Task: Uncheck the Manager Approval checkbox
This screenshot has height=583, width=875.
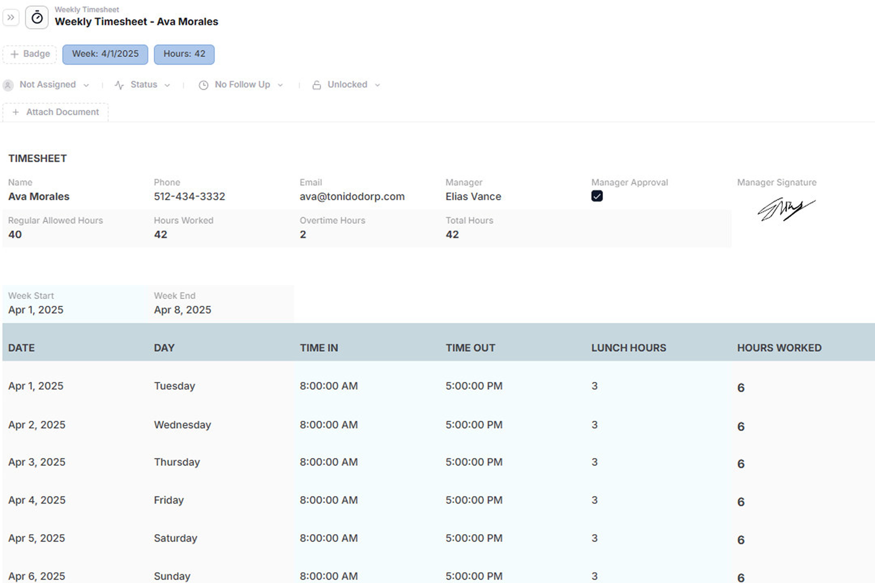Action: click(x=597, y=196)
